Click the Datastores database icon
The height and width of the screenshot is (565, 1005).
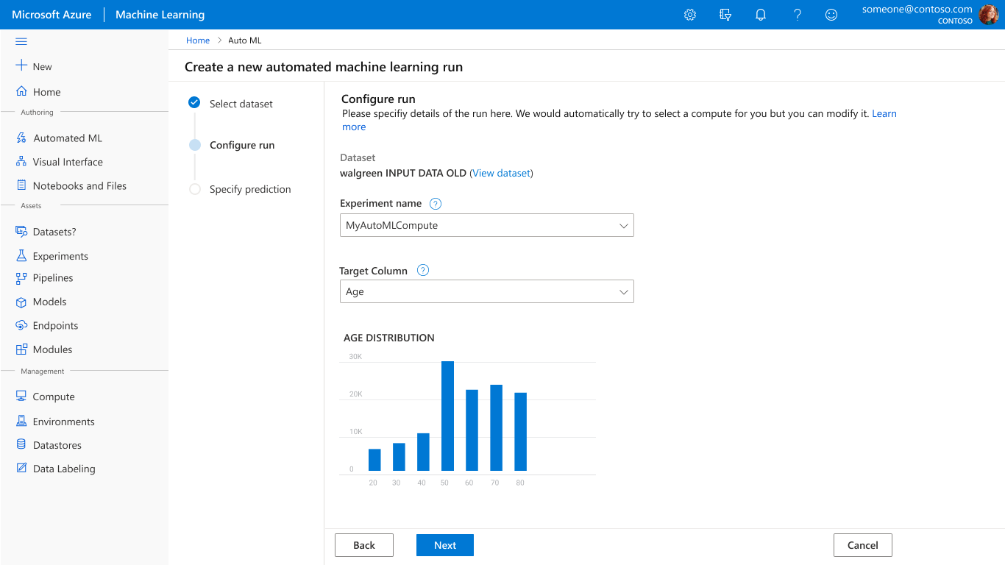pos(21,445)
